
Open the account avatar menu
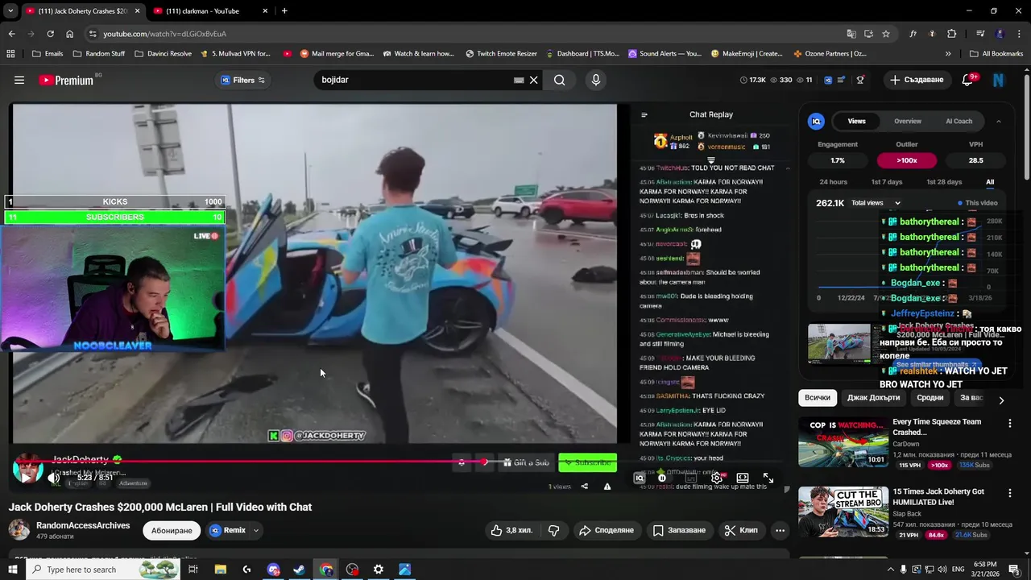999,80
